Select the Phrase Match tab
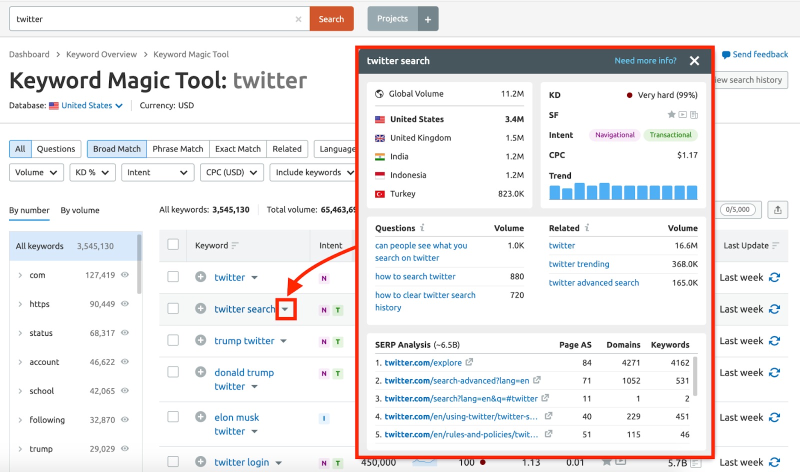Viewport: 800px width, 472px height. (177, 149)
